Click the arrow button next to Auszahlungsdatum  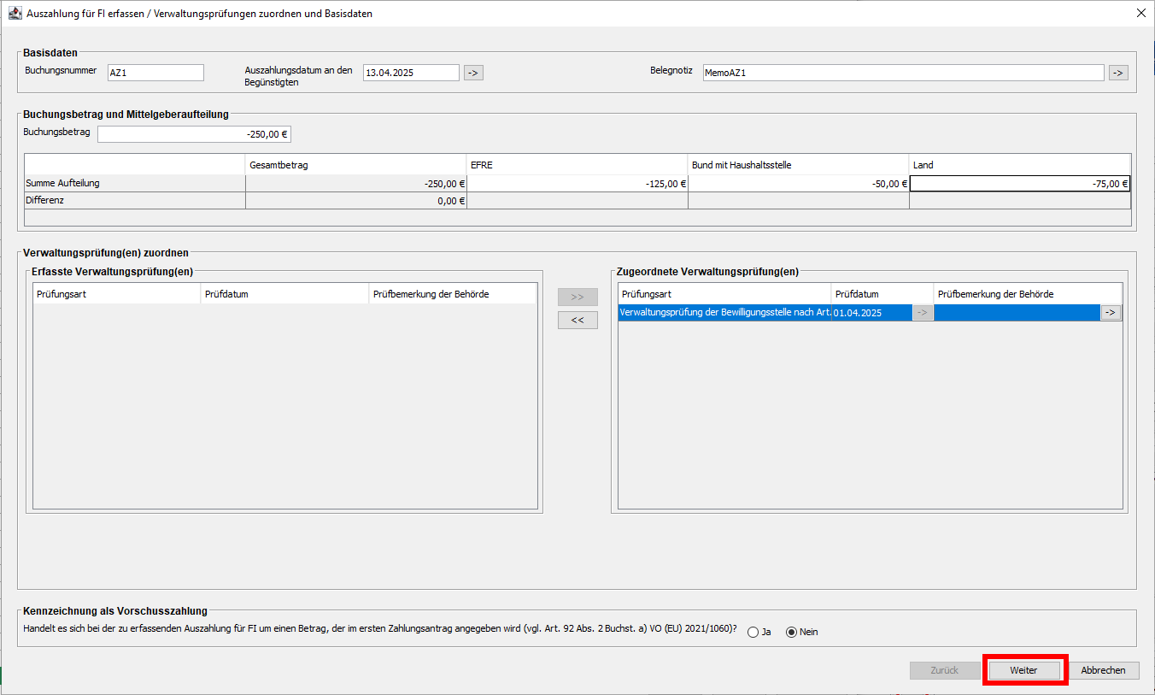473,73
